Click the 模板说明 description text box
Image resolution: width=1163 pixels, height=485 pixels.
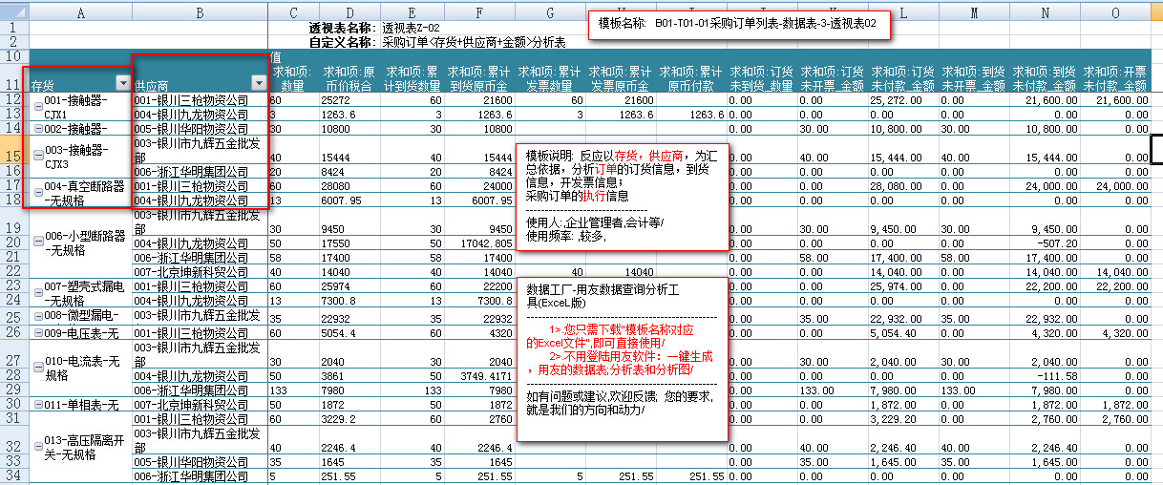pyautogui.click(x=622, y=197)
